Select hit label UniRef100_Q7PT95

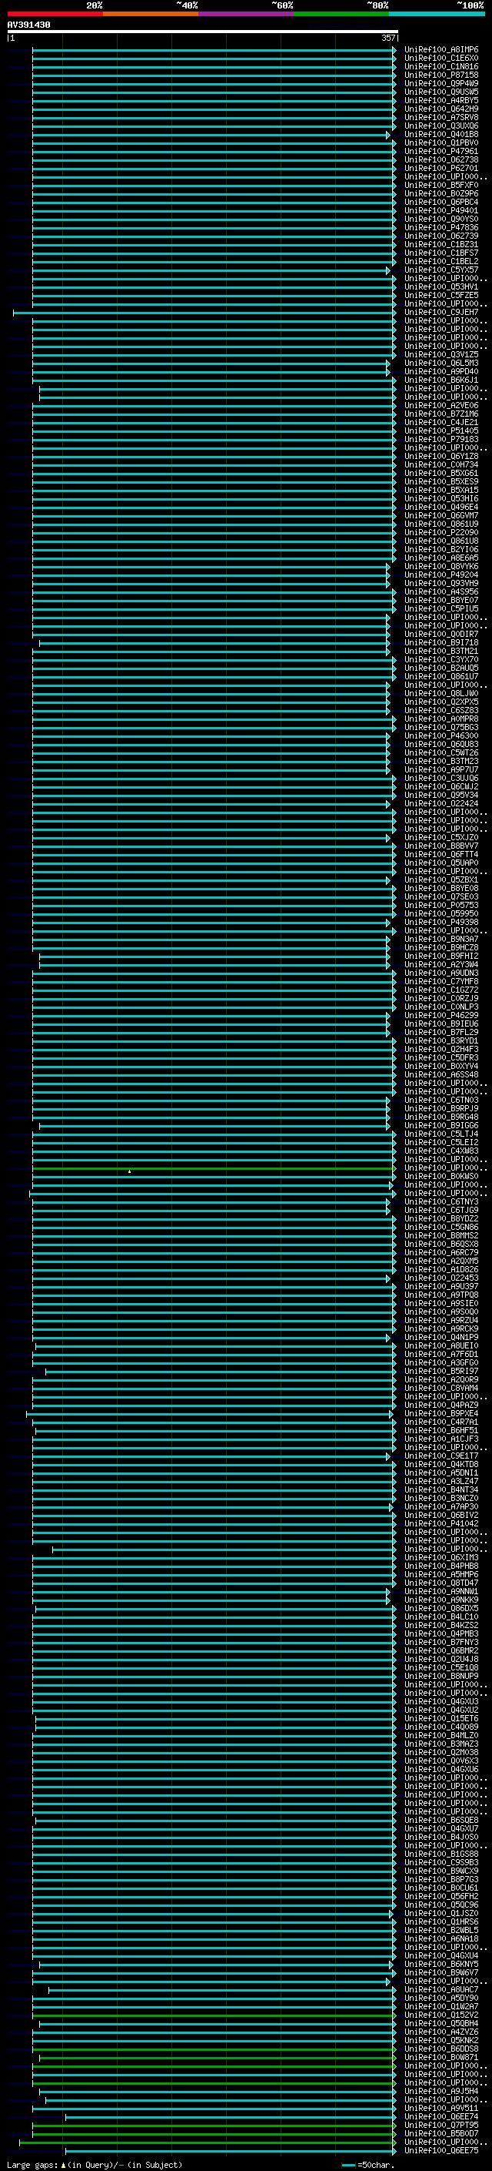click(440, 2125)
